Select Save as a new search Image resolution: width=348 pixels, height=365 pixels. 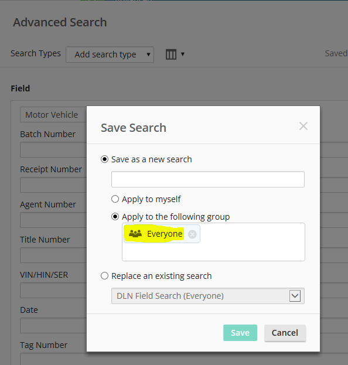[x=104, y=159]
